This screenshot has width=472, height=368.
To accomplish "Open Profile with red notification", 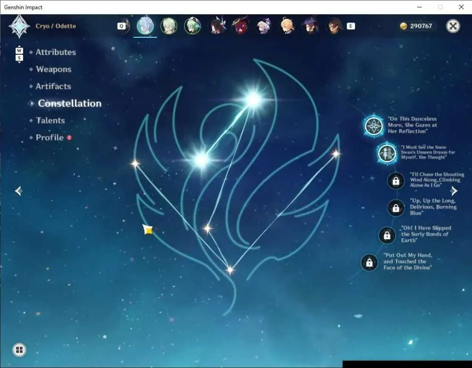I will [51, 137].
